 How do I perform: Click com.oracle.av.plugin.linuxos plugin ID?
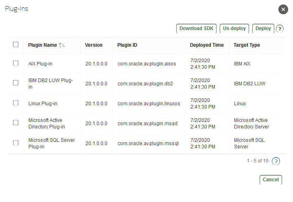coord(149,104)
